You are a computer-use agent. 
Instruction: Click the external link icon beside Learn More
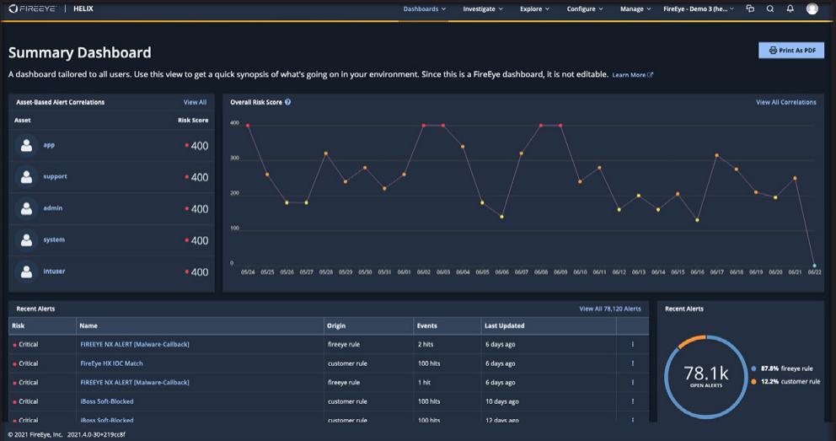pyautogui.click(x=650, y=75)
